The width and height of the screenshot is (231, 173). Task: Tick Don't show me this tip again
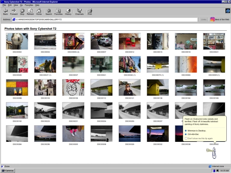point(186,138)
